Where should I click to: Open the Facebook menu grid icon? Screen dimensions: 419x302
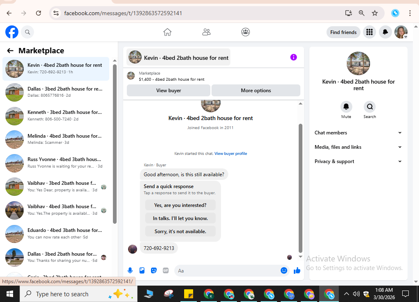[369, 32]
